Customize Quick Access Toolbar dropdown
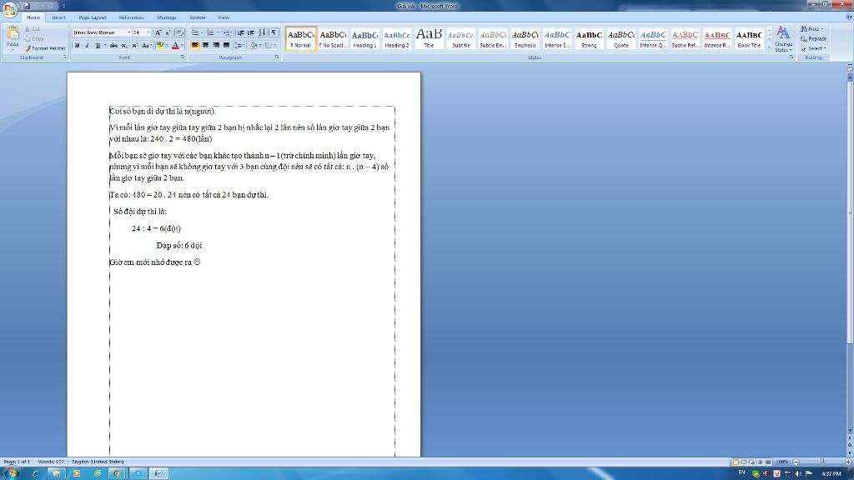 pos(63,6)
